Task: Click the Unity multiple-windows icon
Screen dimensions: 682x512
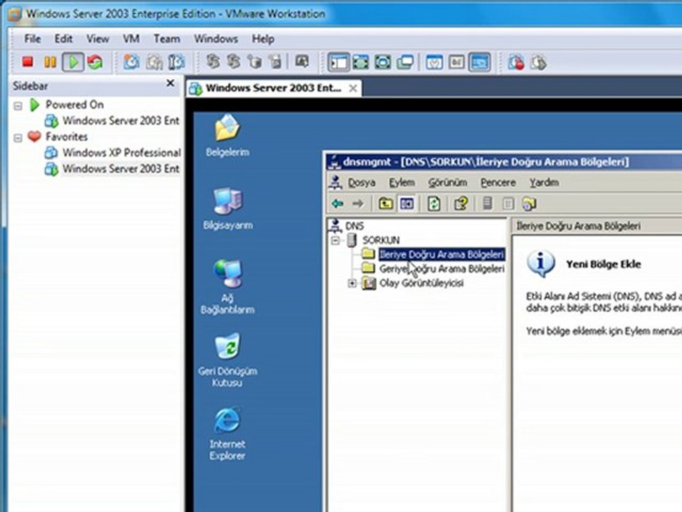Action: click(x=405, y=62)
